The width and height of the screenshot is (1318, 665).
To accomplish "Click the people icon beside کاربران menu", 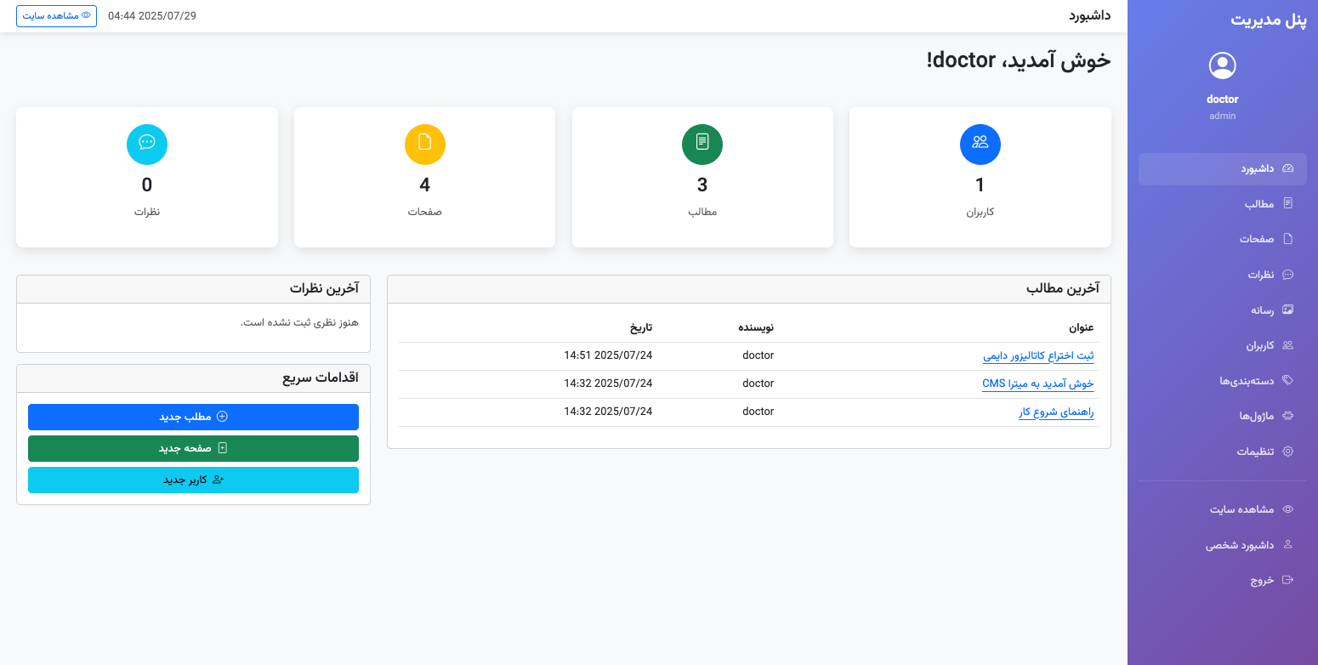I will [1287, 345].
